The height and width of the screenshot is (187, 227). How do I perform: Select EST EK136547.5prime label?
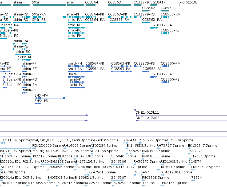pyautogui.click(x=202, y=146)
